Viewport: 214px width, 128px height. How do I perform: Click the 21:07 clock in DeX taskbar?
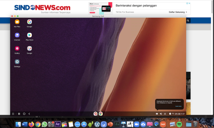(183, 114)
